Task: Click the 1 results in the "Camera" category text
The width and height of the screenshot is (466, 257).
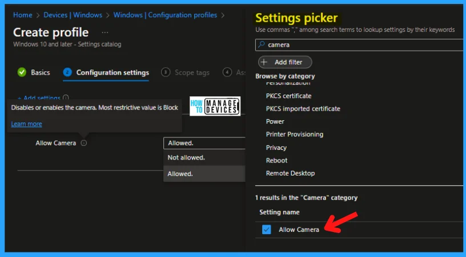Action: [x=306, y=198]
